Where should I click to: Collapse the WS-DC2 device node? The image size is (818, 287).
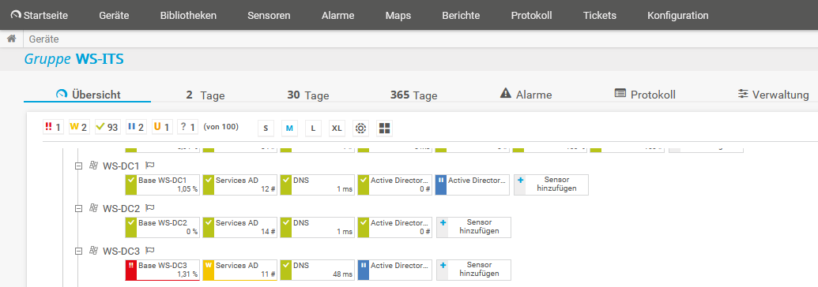click(79, 208)
